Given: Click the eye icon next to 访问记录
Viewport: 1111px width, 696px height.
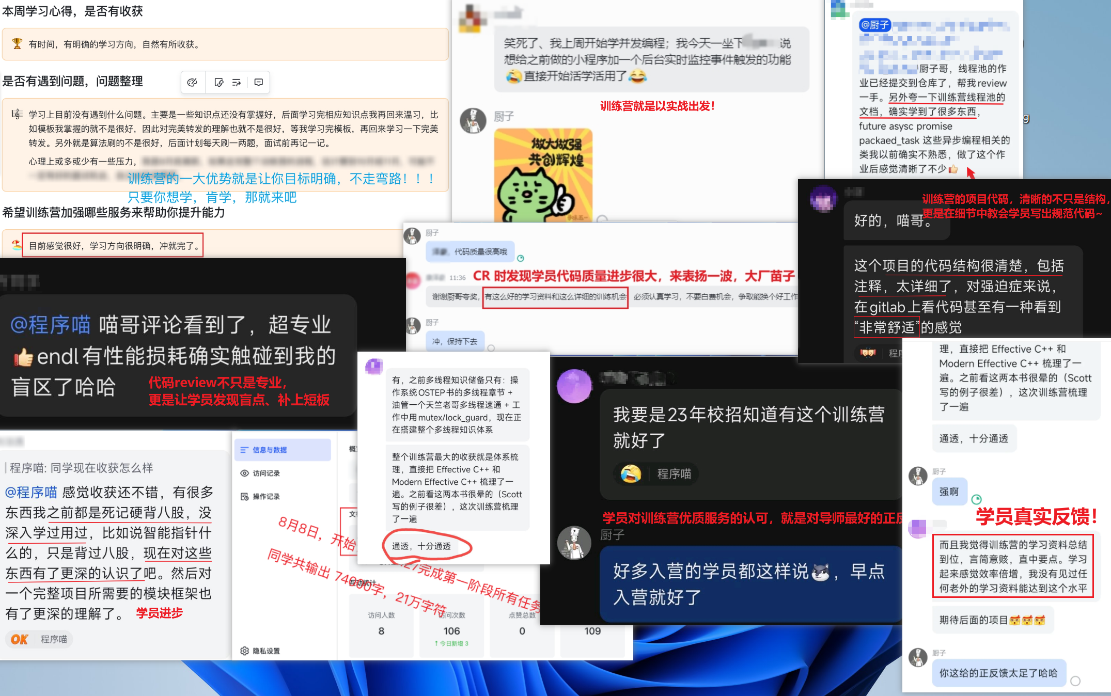Looking at the screenshot, I should point(245,473).
